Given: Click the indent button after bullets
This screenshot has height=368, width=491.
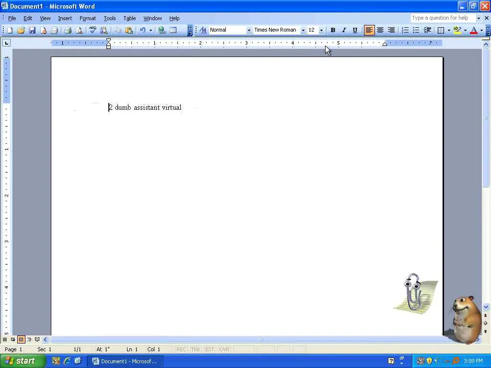Looking at the screenshot, I should pyautogui.click(x=427, y=30).
